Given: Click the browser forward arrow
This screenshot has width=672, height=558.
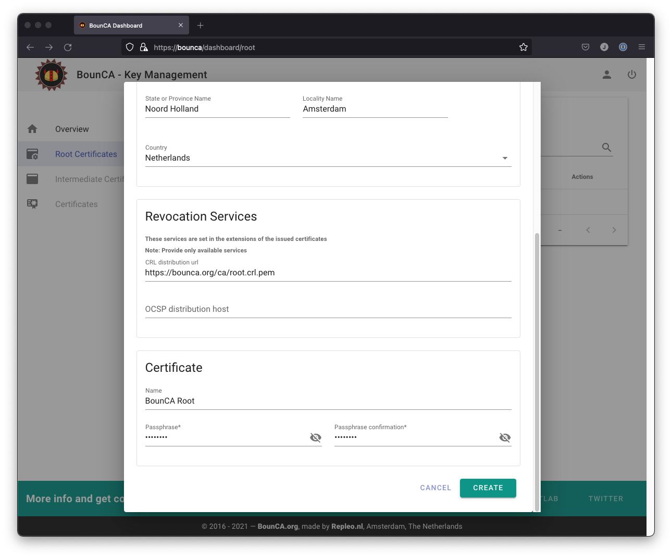Looking at the screenshot, I should point(49,47).
